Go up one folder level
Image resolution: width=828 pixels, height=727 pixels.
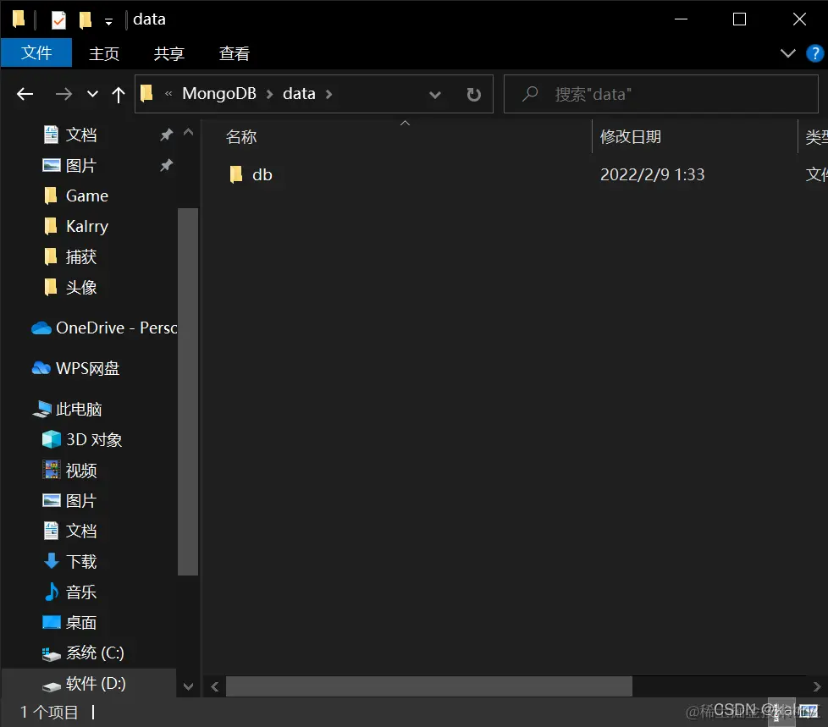[119, 95]
